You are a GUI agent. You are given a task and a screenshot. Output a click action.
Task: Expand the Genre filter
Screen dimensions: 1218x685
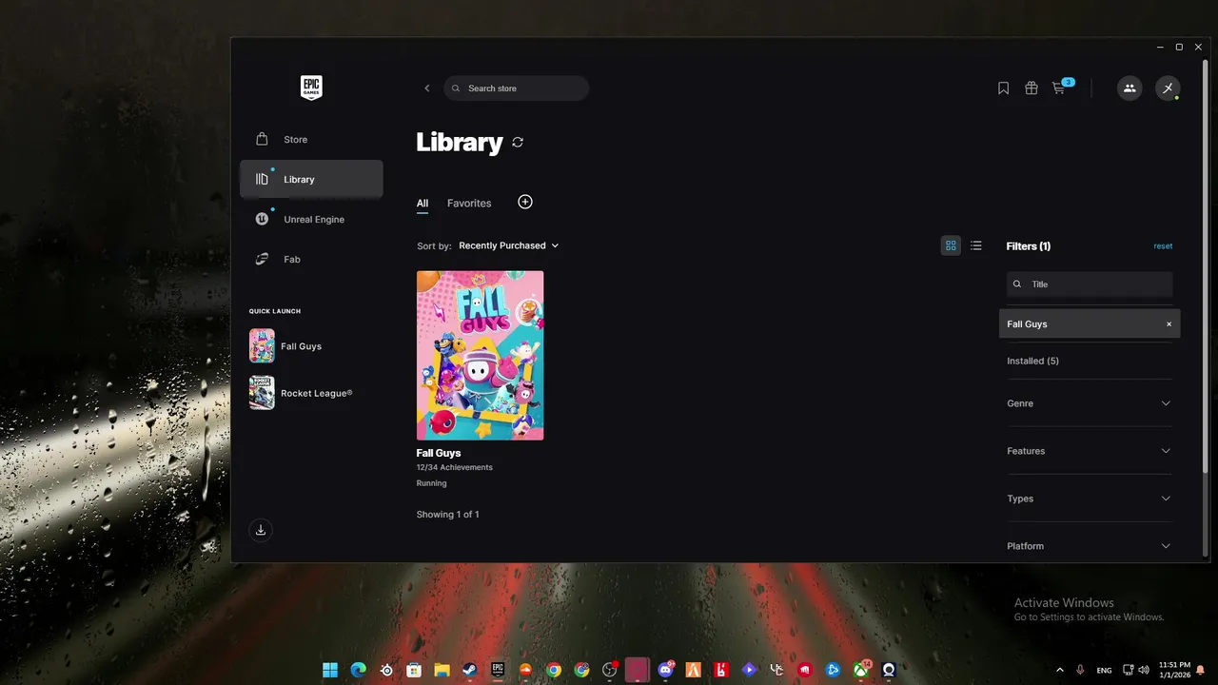(x=1090, y=403)
